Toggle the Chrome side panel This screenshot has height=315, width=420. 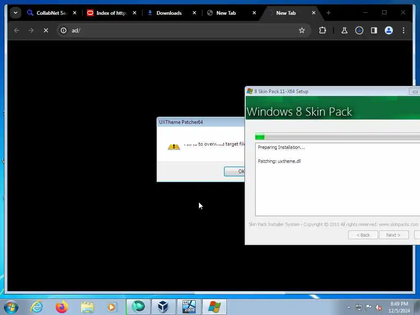[374, 30]
